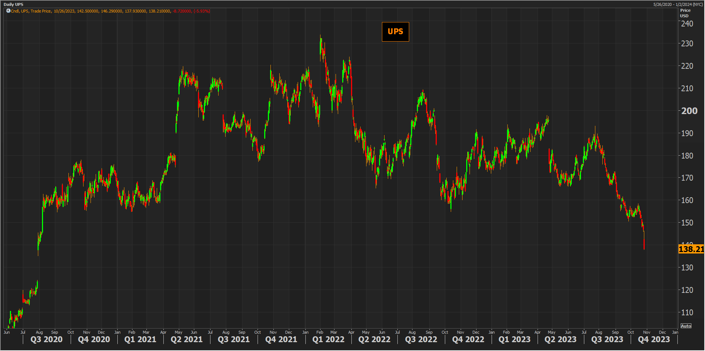The image size is (705, 351).
Task: Click the date range text at top right
Action: (678, 4)
